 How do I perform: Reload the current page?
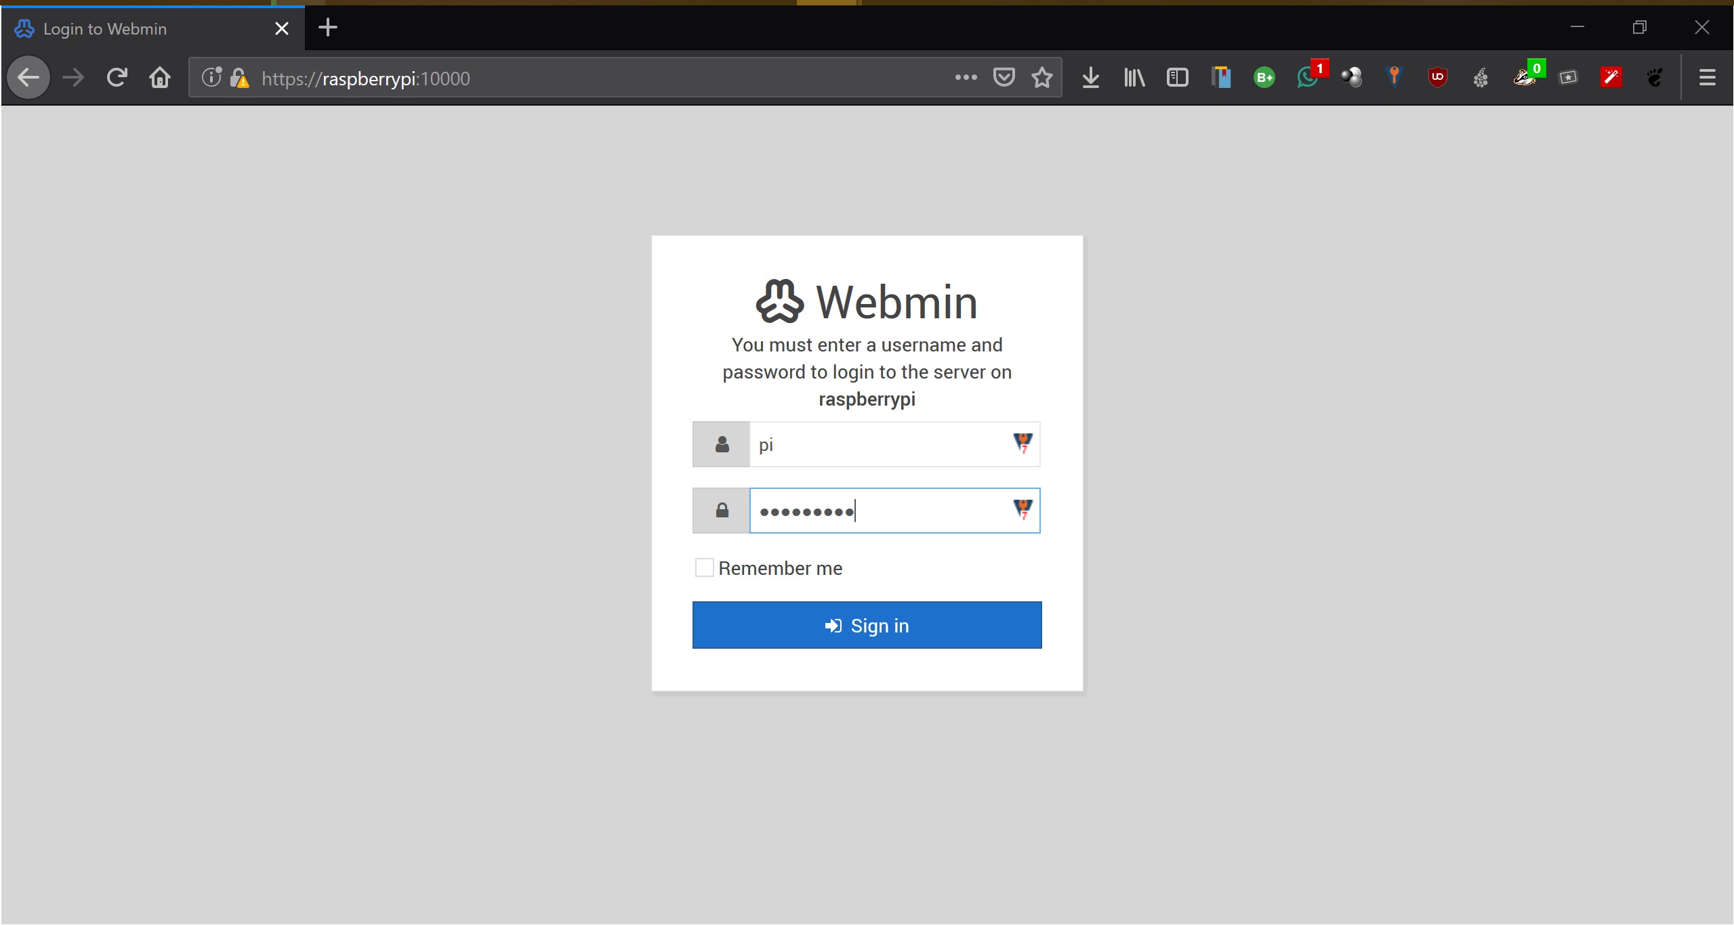tap(117, 78)
